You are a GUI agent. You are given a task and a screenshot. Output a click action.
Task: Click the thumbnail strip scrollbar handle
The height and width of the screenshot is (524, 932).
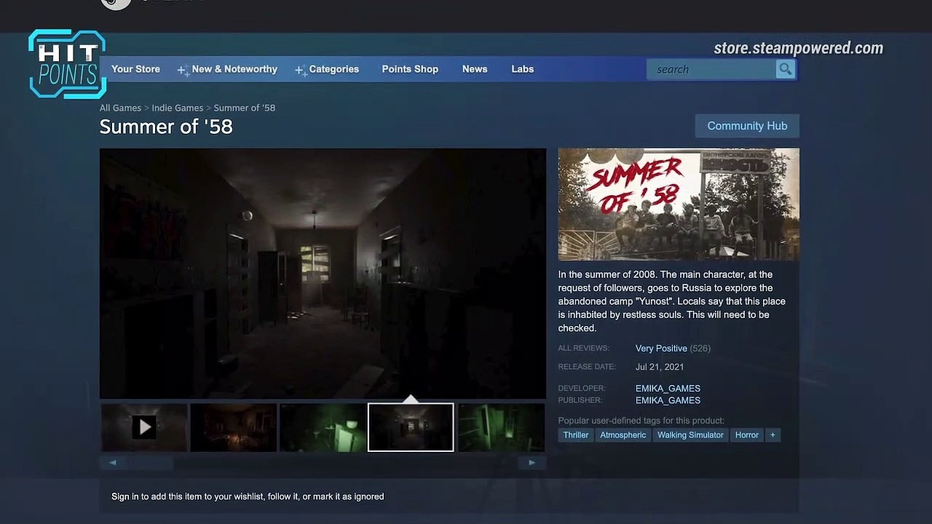click(148, 463)
